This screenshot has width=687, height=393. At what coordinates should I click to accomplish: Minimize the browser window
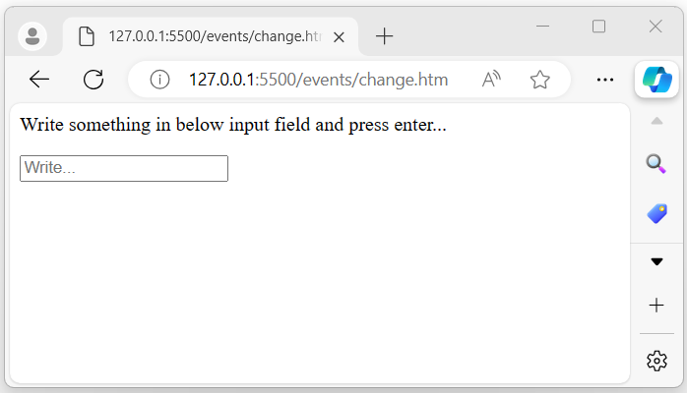[x=542, y=27]
